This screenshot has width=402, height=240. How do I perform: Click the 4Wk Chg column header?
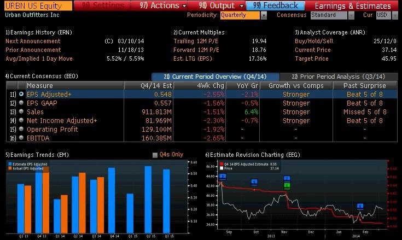(x=200, y=85)
